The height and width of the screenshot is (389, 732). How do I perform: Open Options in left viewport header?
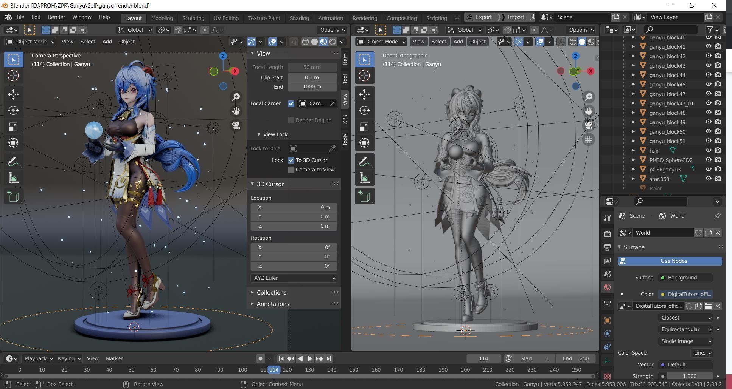tap(332, 30)
